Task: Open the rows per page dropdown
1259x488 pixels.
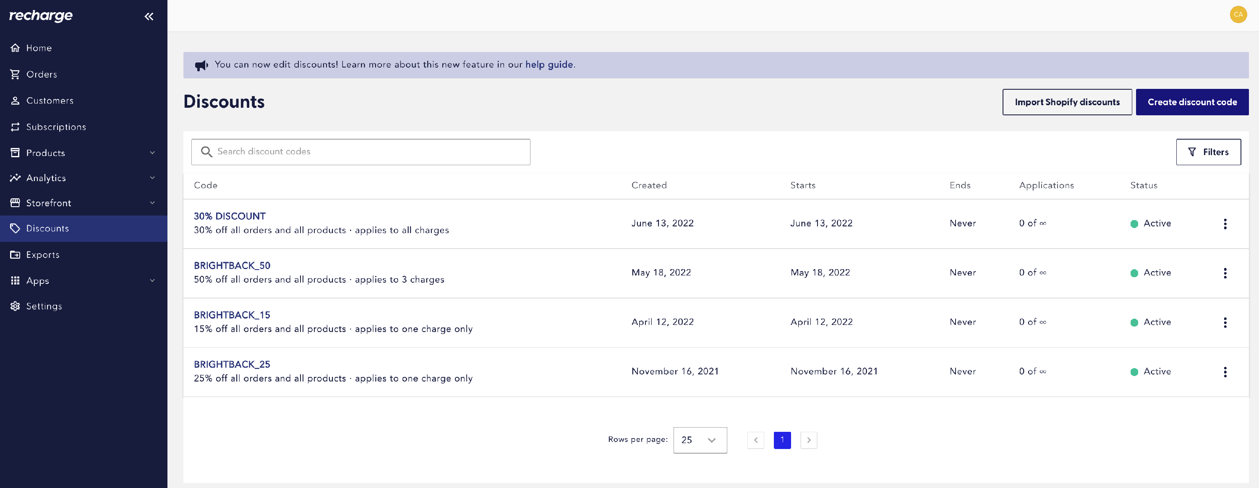Action: [700, 440]
